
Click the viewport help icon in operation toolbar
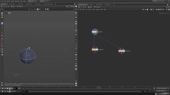pyautogui.click(x=76, y=9)
